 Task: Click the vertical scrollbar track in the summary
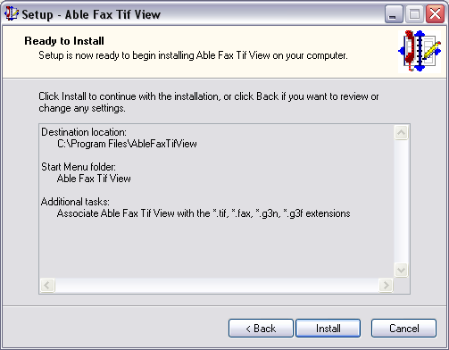[402, 201]
